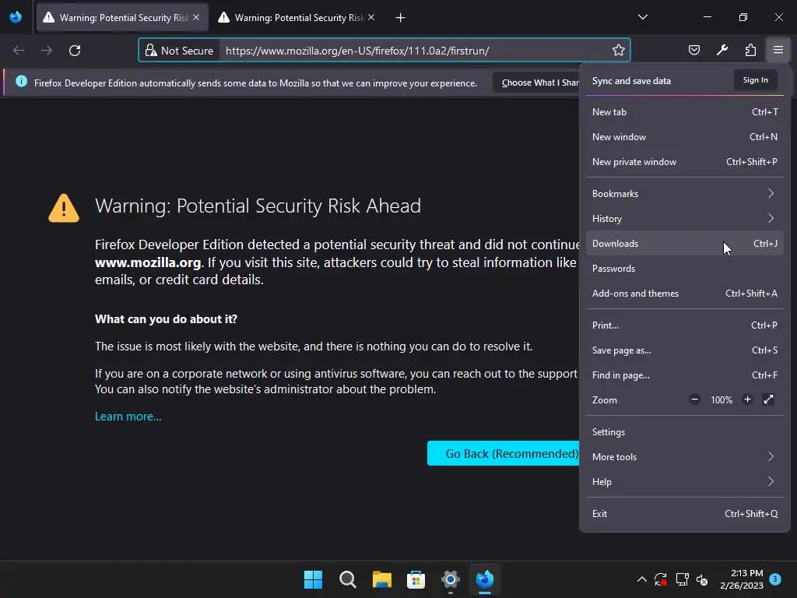Click the network tray icon
This screenshot has height=598, width=797.
click(x=682, y=579)
